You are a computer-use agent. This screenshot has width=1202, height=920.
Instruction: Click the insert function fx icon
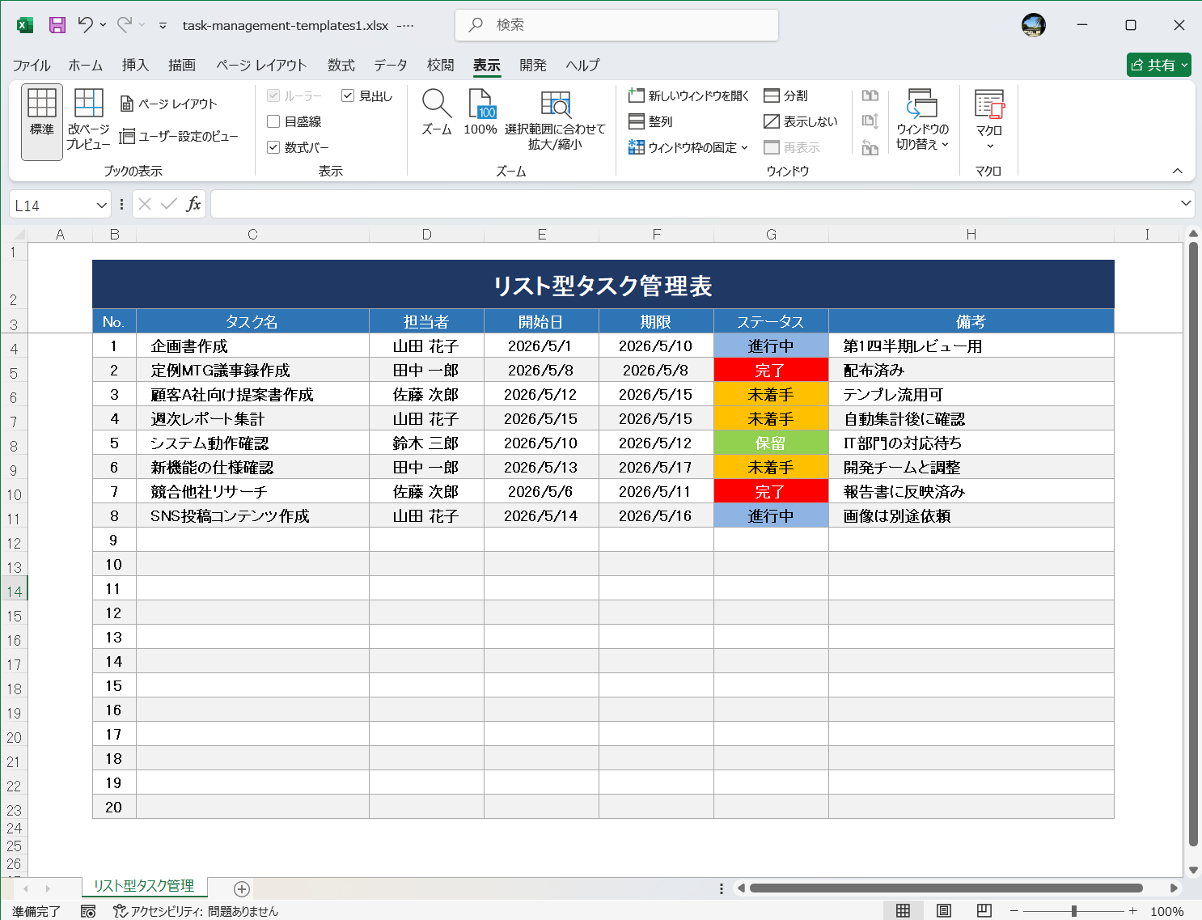point(193,204)
